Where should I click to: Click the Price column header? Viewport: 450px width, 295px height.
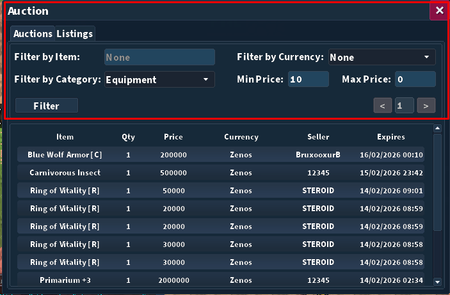pos(173,137)
